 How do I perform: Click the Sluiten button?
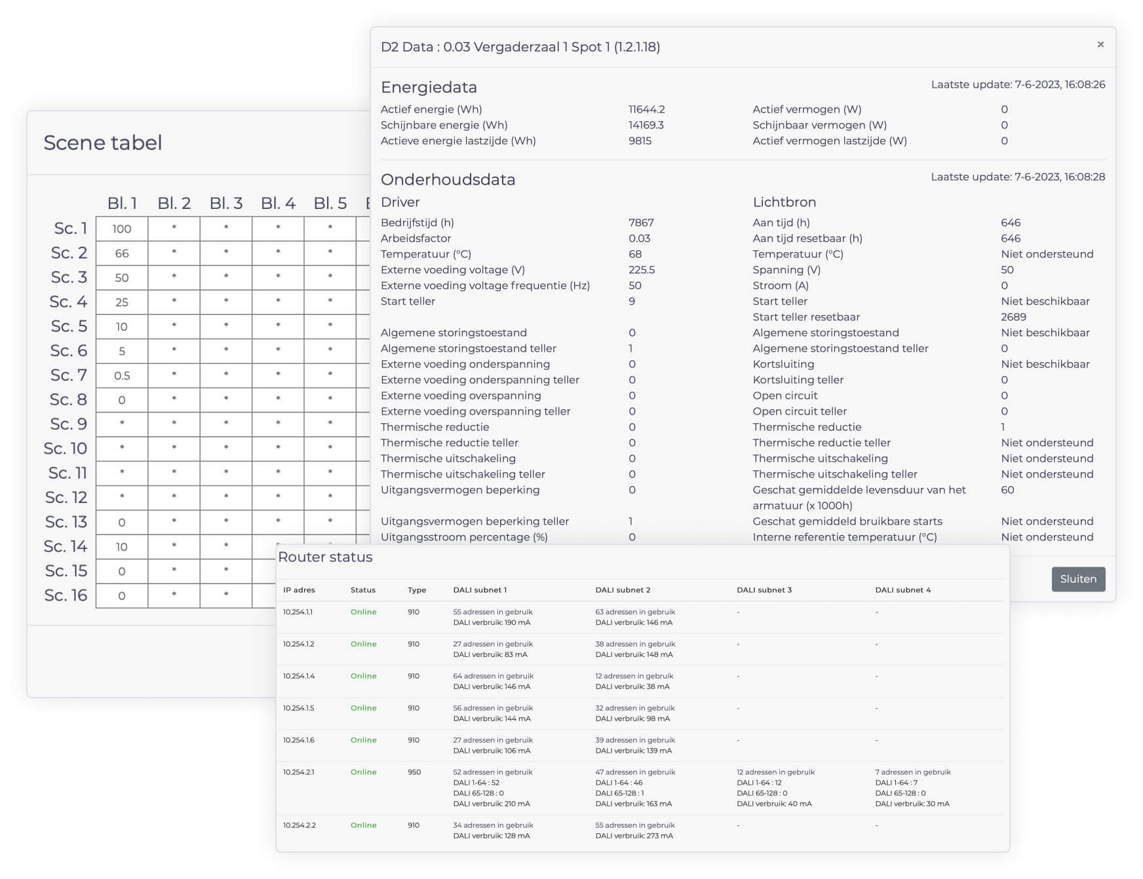[1078, 579]
